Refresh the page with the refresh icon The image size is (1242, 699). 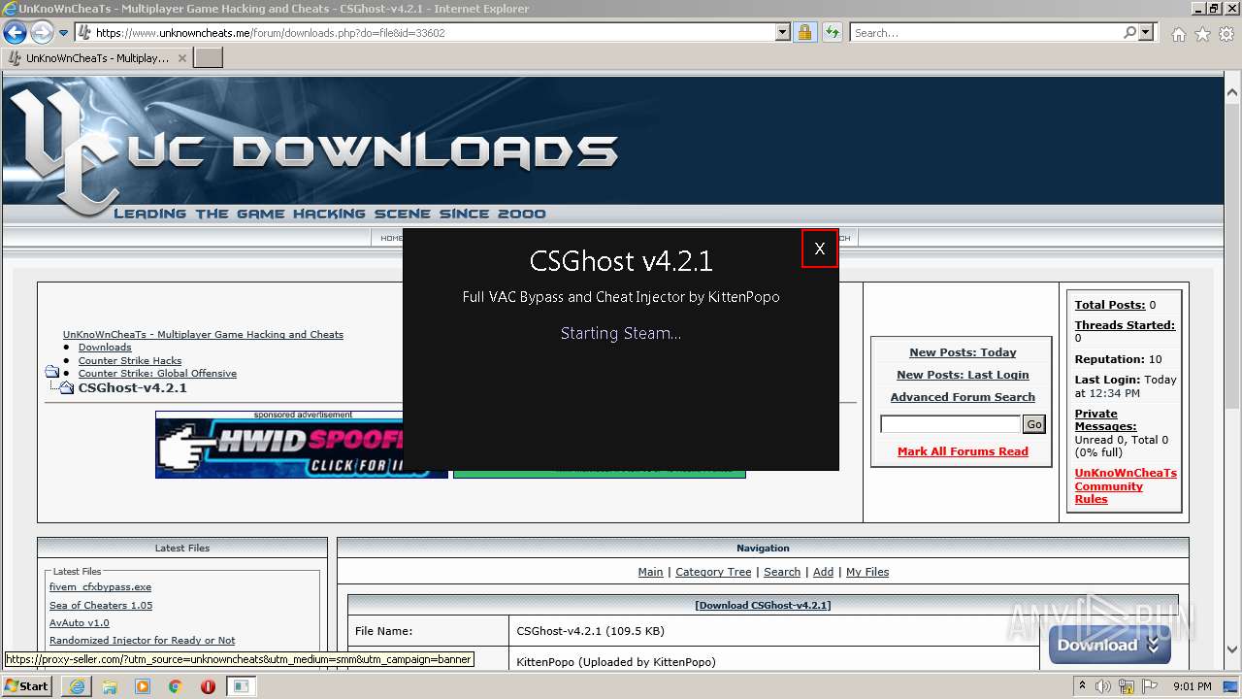pyautogui.click(x=832, y=33)
